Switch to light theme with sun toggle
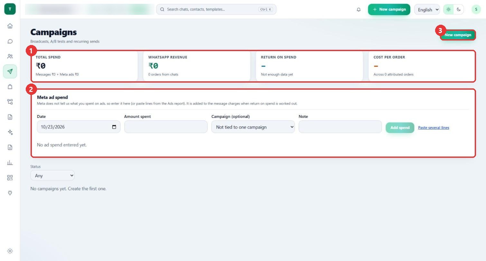Image resolution: width=486 pixels, height=261 pixels. click(x=448, y=9)
